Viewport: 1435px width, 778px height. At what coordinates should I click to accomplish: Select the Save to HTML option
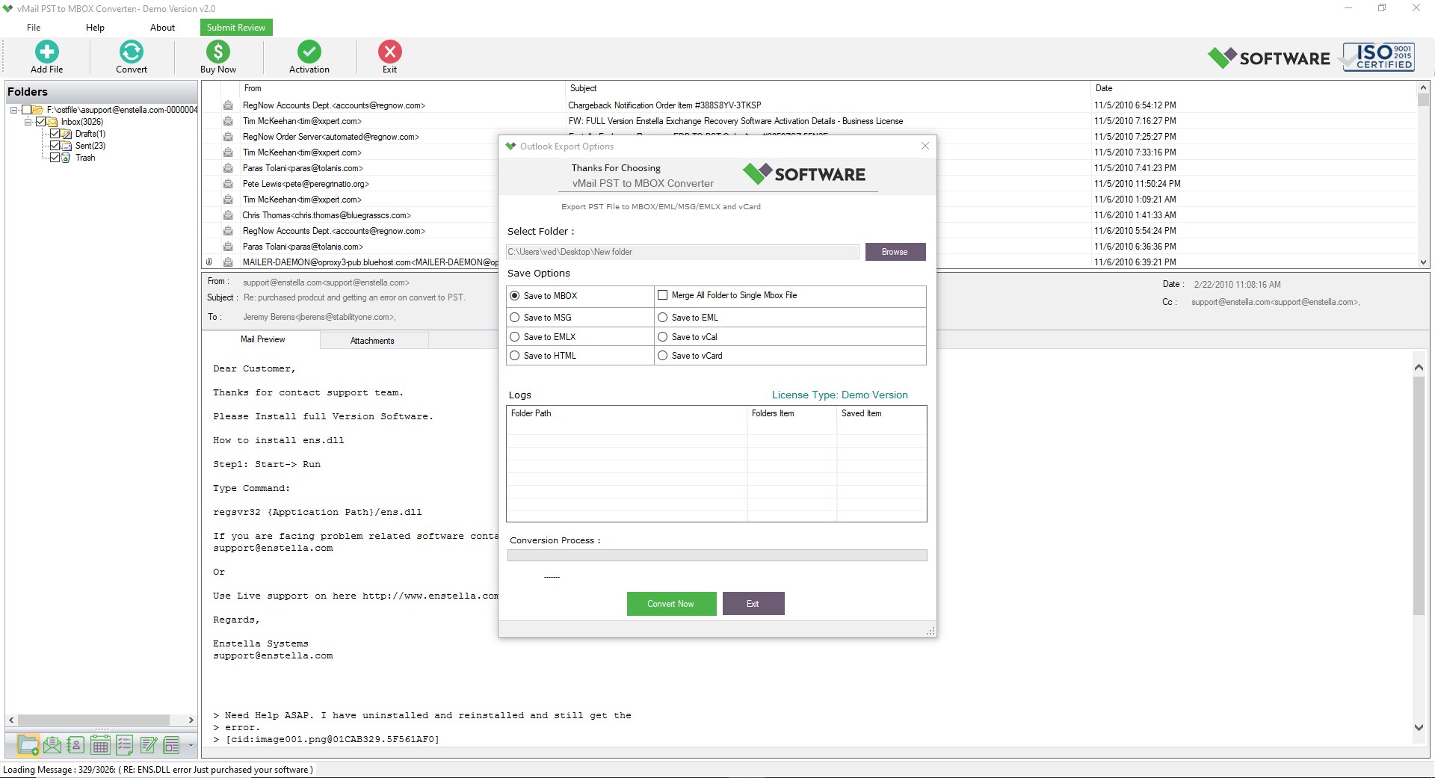[514, 356]
